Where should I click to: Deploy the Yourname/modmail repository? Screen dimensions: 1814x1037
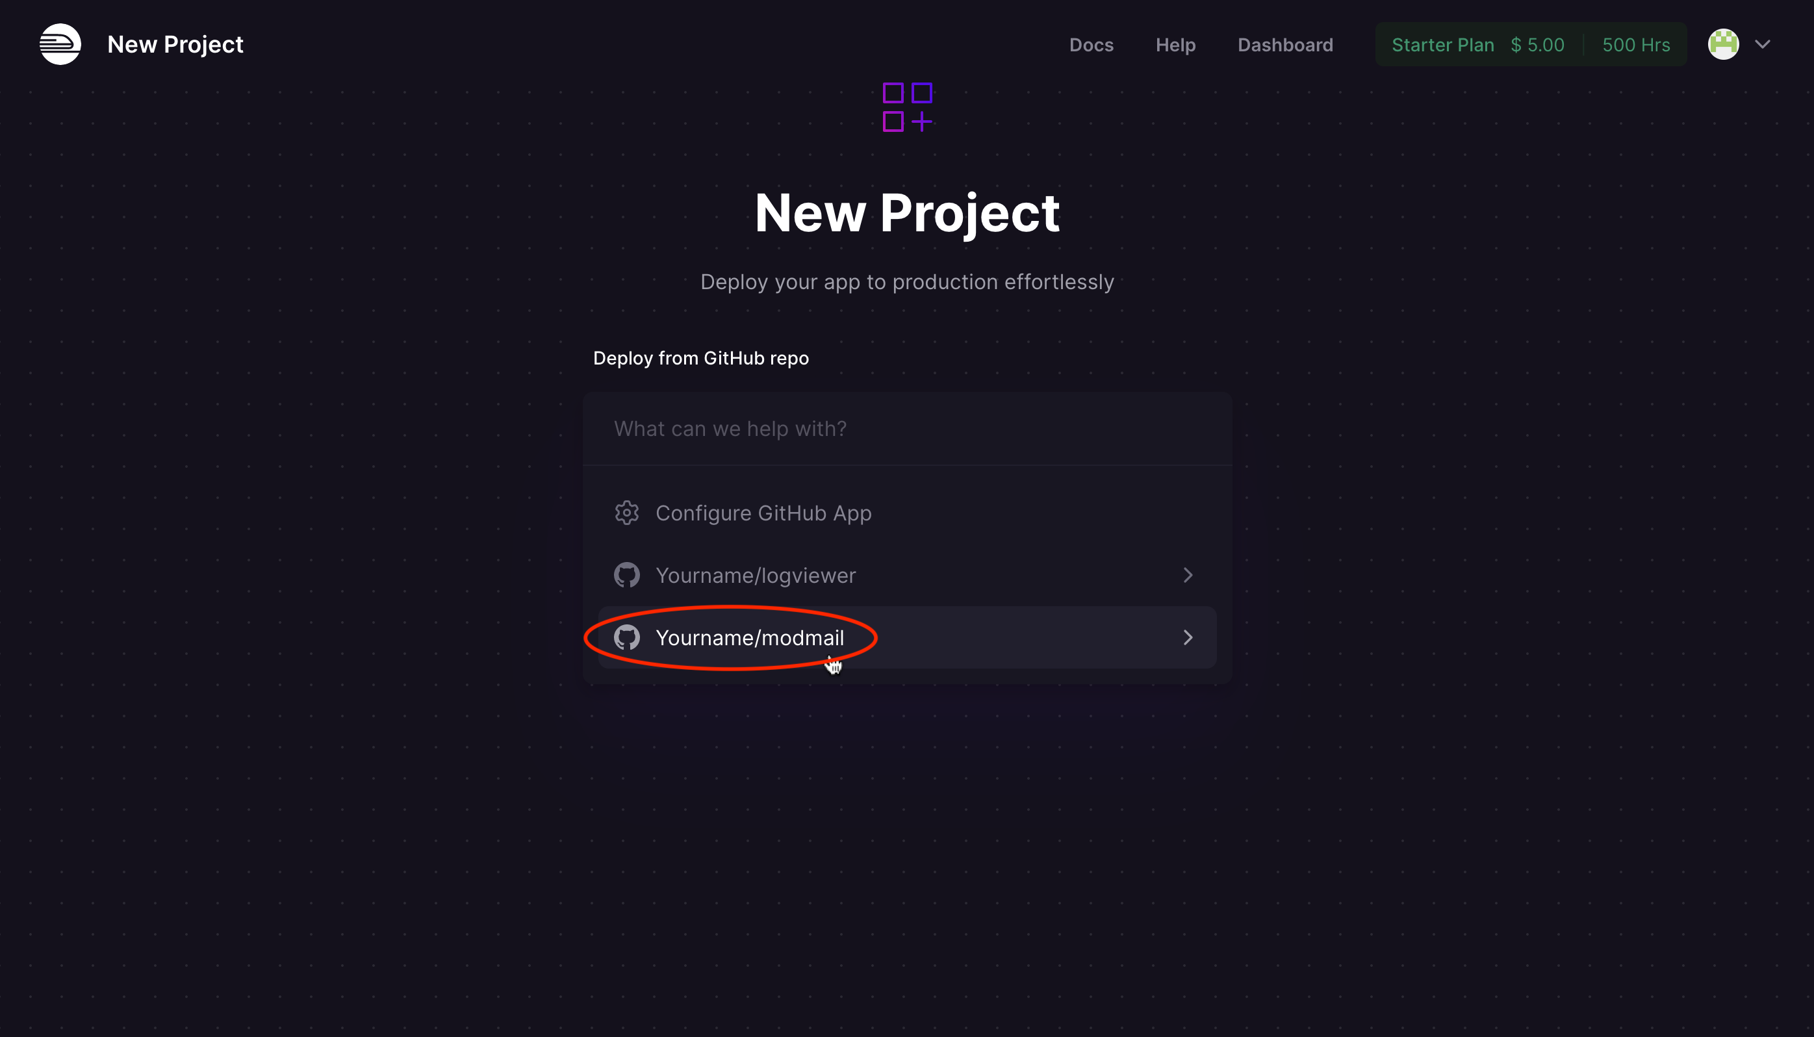click(750, 637)
